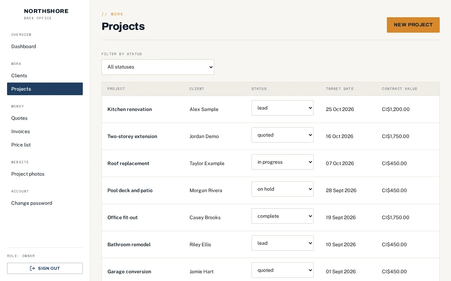Click the Office fit-out project name

pos(123,217)
